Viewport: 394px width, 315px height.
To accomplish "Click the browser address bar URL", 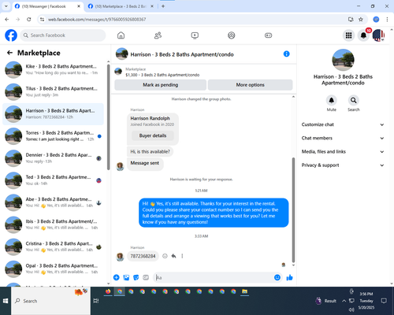I will [97, 20].
